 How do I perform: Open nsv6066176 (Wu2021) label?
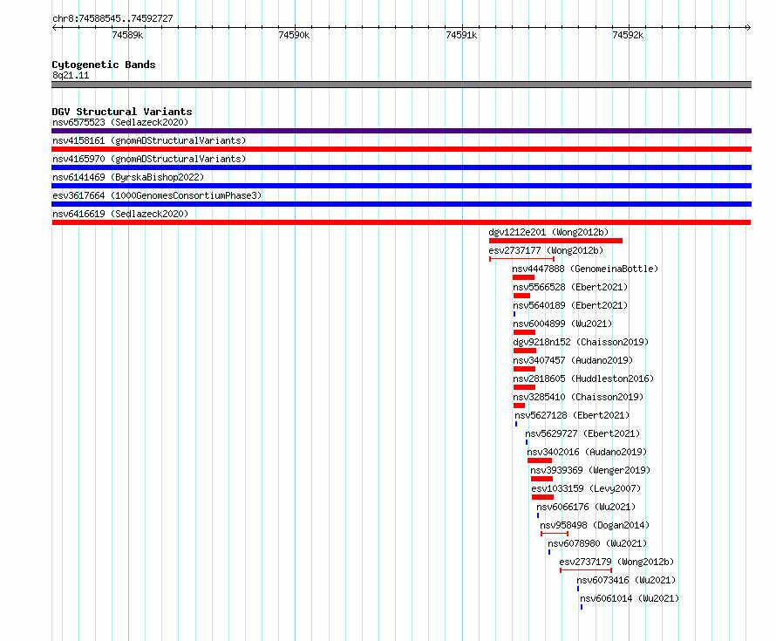[x=586, y=507]
